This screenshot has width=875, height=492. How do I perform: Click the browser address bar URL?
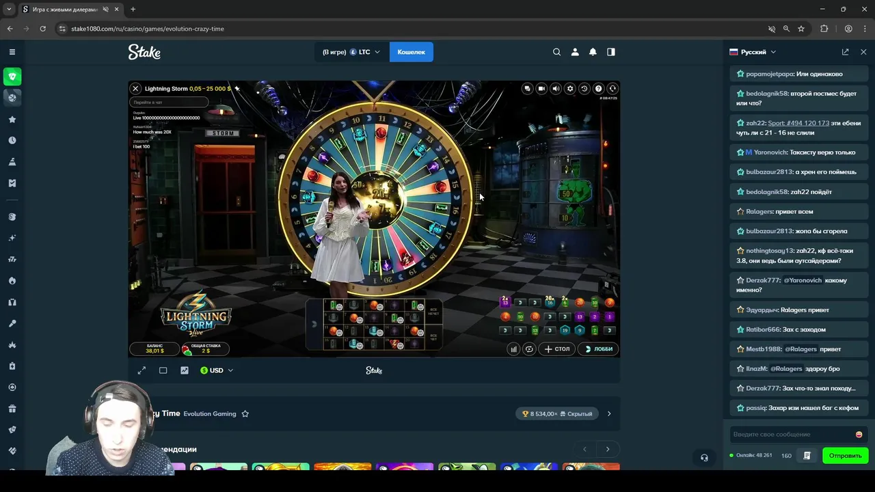(147, 29)
